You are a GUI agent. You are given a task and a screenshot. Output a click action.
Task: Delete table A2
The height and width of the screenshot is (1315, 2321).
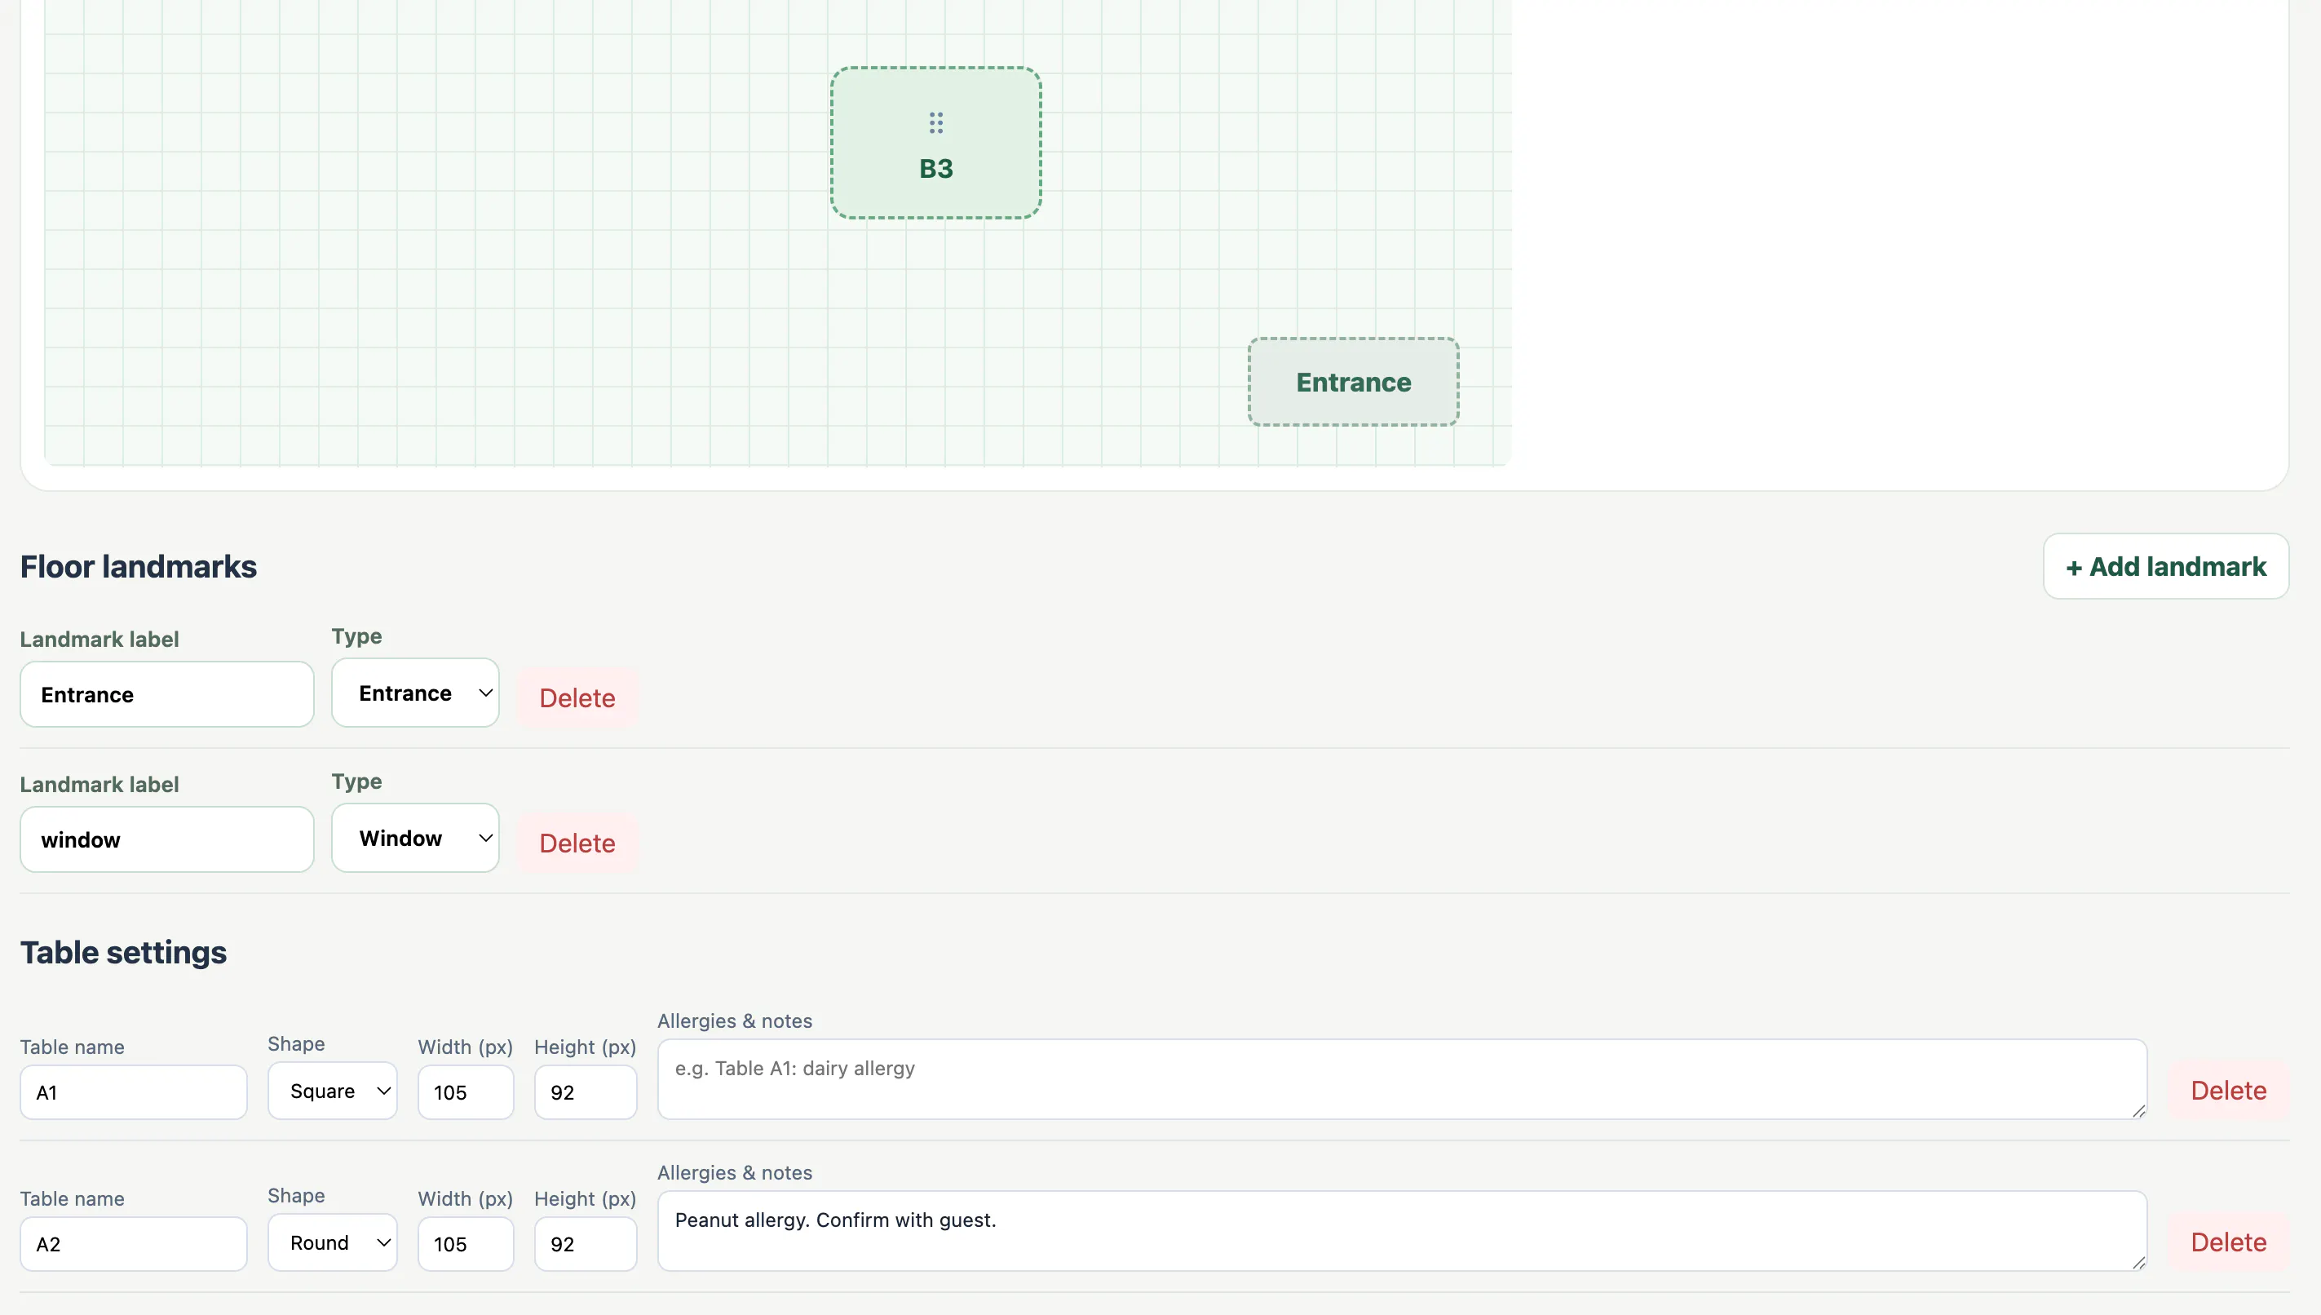[2229, 1242]
